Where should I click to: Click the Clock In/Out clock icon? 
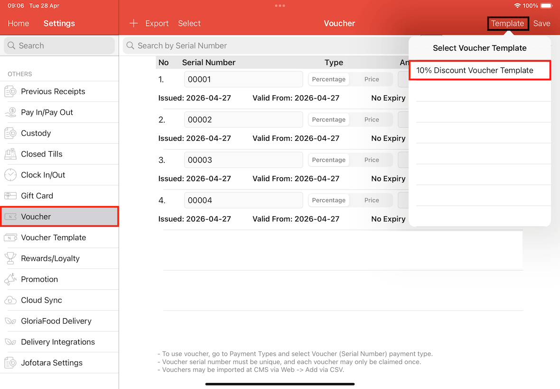pos(10,175)
